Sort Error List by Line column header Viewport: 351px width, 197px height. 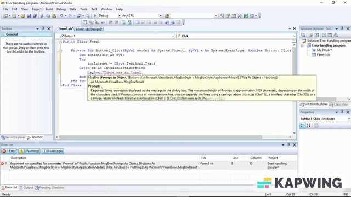[235, 158]
